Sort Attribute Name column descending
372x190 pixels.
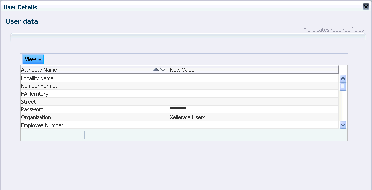click(163, 70)
